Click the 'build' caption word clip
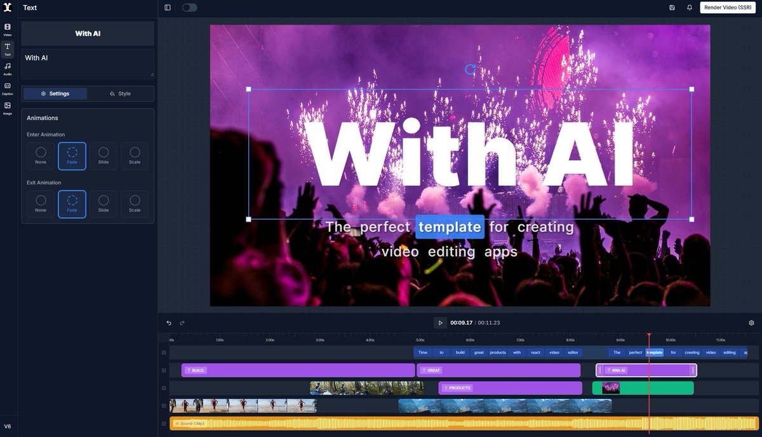 point(460,353)
